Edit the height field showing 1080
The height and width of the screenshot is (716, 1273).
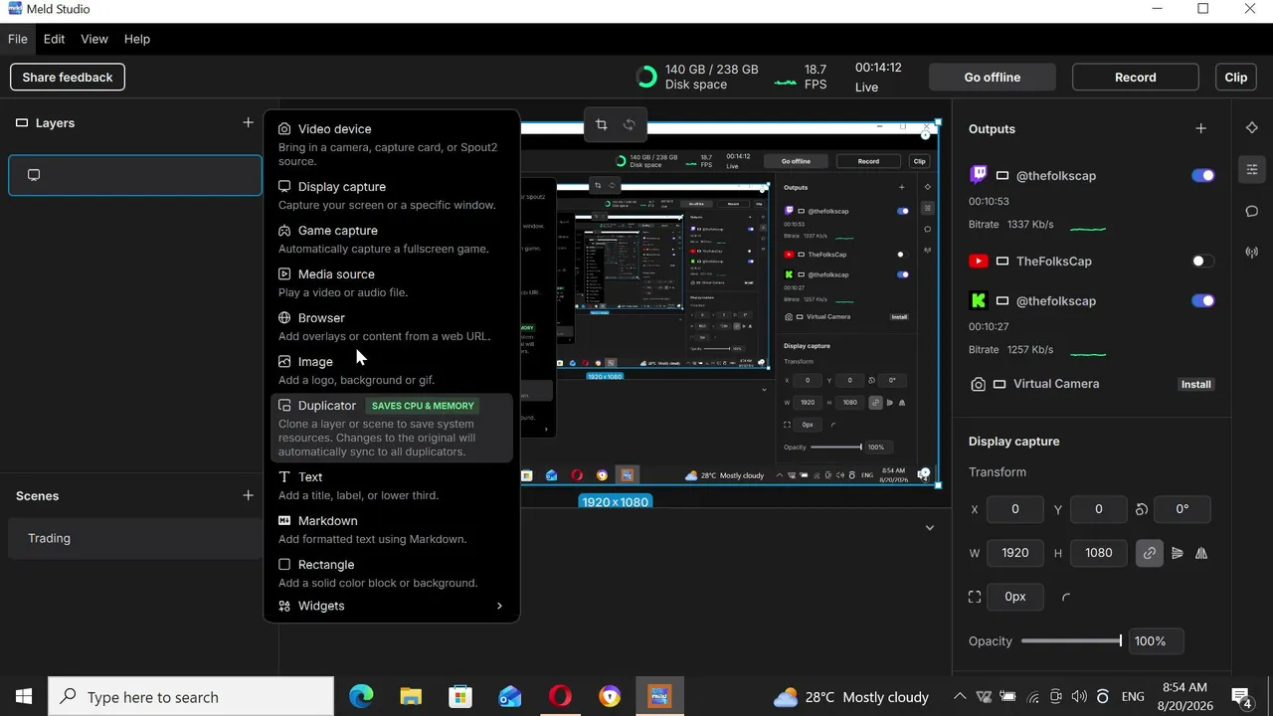(x=1098, y=553)
